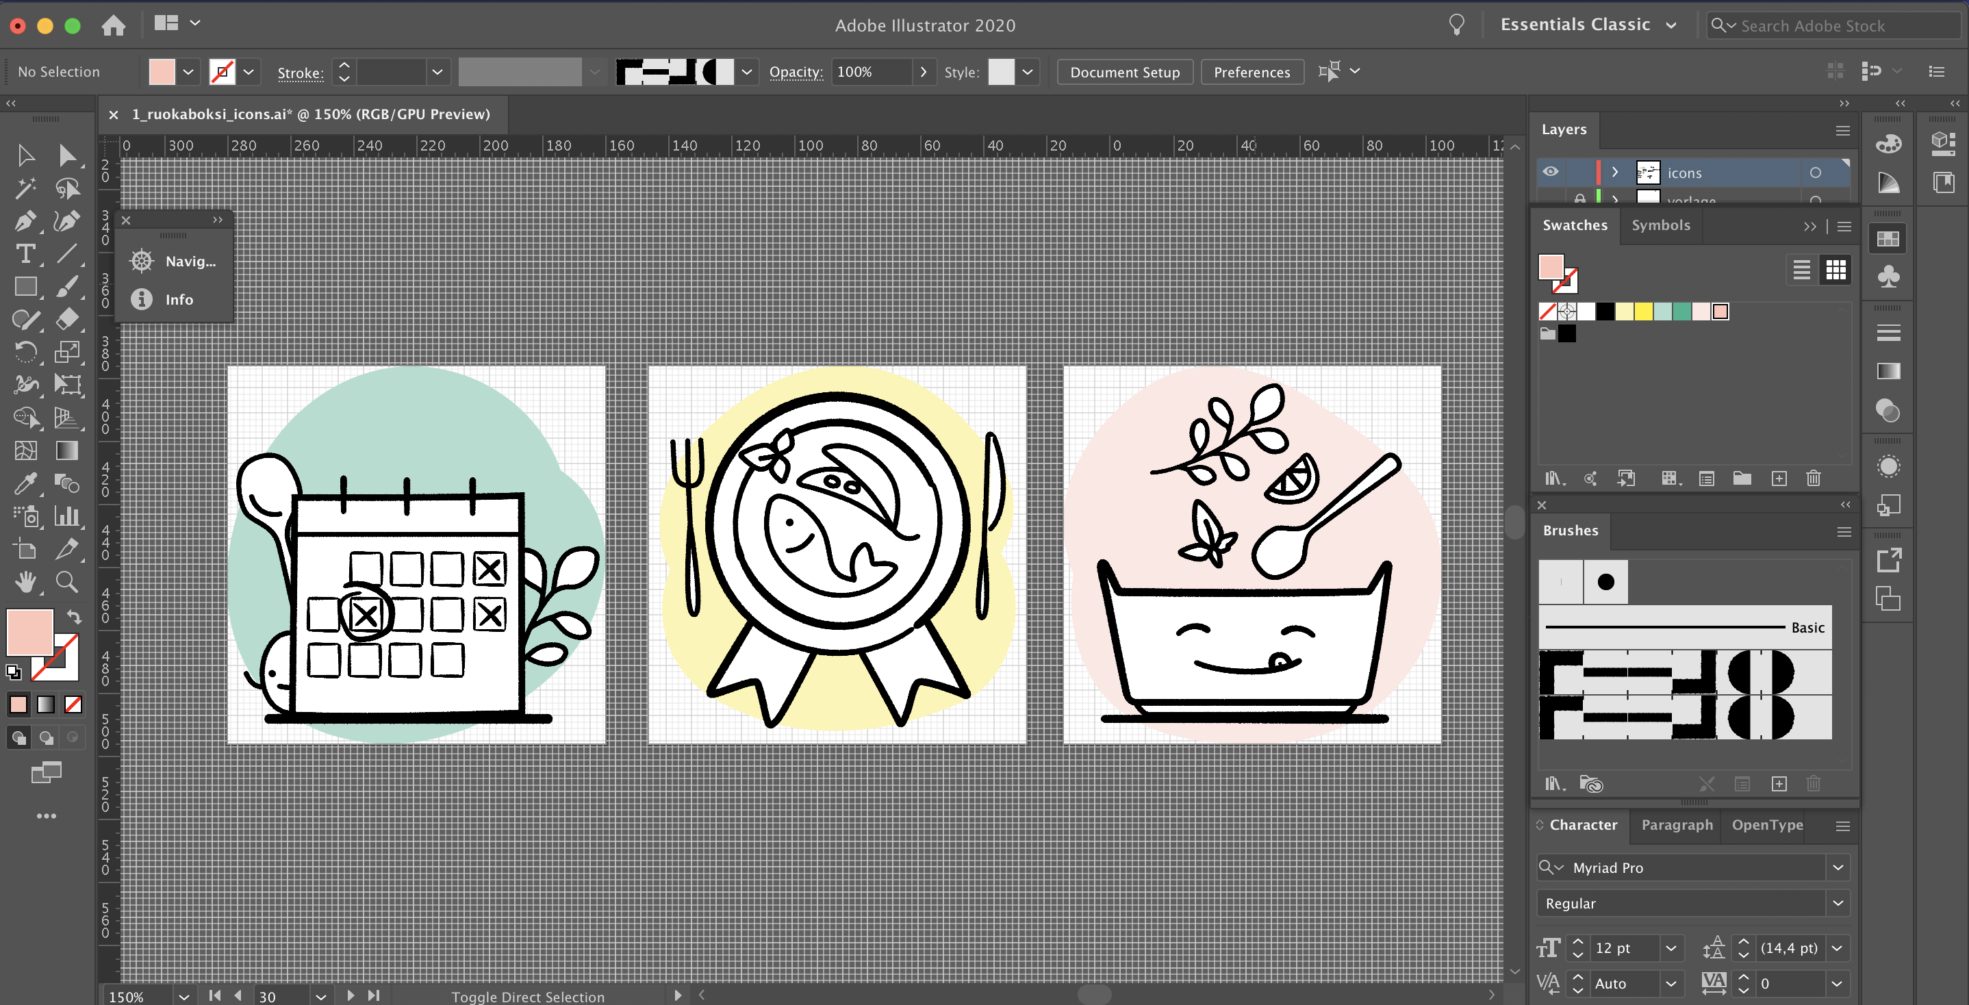Expand the icons layer contents

pos(1614,173)
